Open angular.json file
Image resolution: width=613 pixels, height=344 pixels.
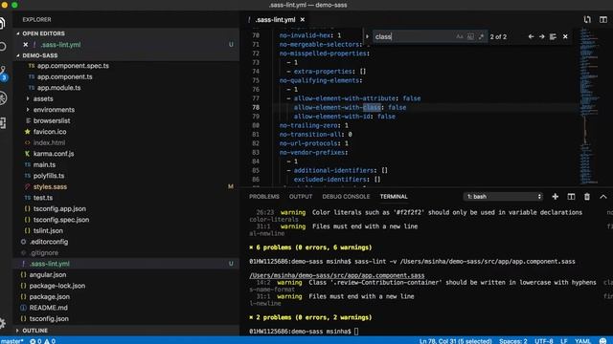click(x=48, y=274)
